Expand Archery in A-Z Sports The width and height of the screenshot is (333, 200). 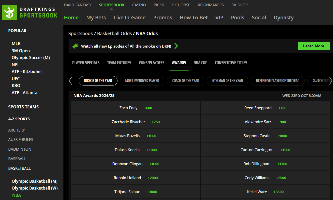(17, 130)
